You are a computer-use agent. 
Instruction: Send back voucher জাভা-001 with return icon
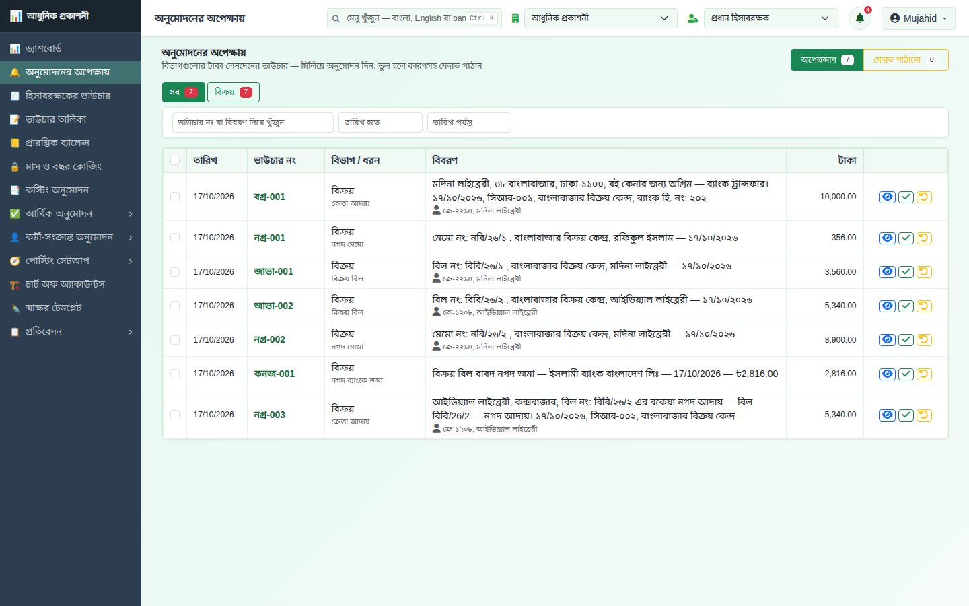point(924,272)
